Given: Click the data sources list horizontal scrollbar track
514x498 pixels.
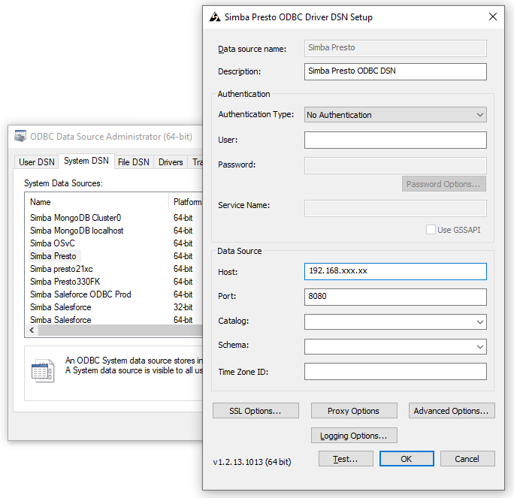Looking at the screenshot, I should tap(120, 330).
